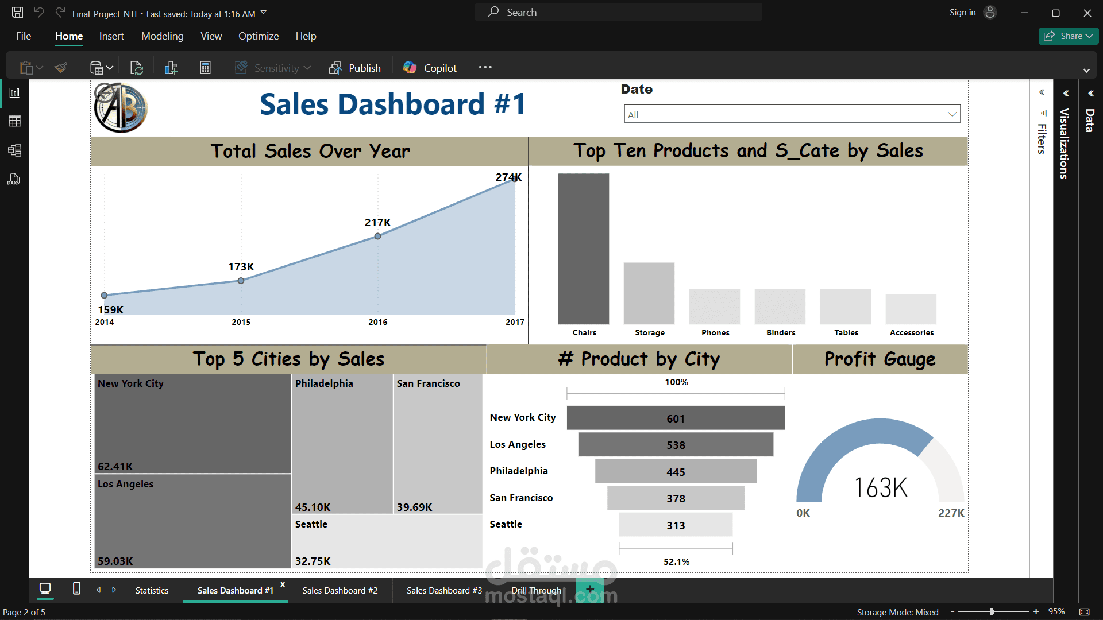Viewport: 1103px width, 620px height.
Task: Click the Search box in the title bar
Action: pyautogui.click(x=618, y=13)
